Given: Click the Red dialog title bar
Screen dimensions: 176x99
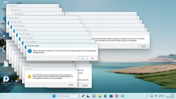Looking at the screenshot, I should [101, 14].
